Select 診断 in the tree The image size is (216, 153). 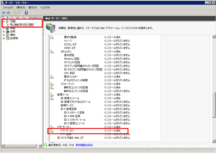(x=13, y=31)
